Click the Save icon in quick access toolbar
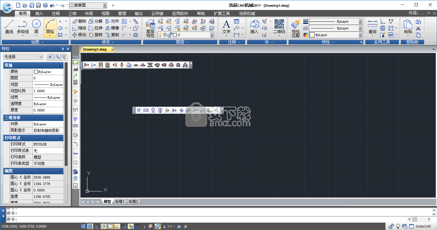This screenshot has width=437, height=230. (x=32, y=5)
